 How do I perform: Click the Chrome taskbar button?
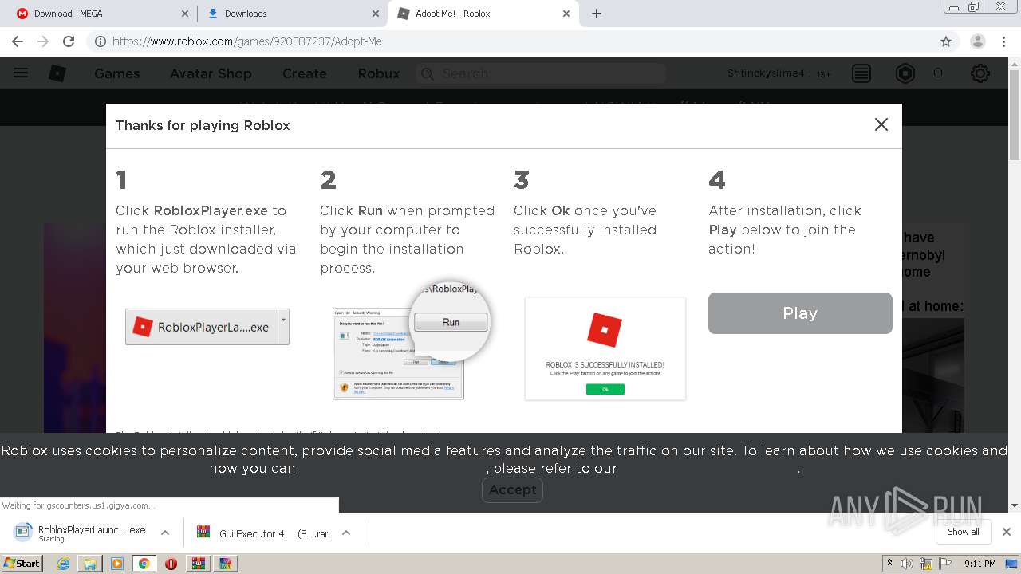point(144,564)
